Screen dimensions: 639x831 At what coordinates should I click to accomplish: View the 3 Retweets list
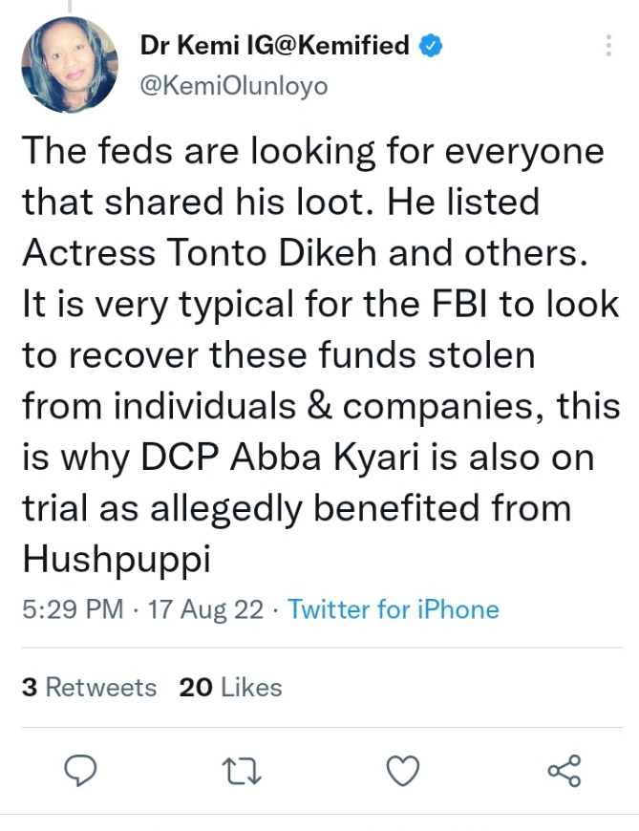point(89,687)
